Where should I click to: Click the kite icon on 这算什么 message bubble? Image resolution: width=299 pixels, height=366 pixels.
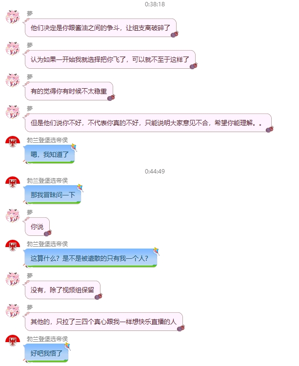click(156, 251)
